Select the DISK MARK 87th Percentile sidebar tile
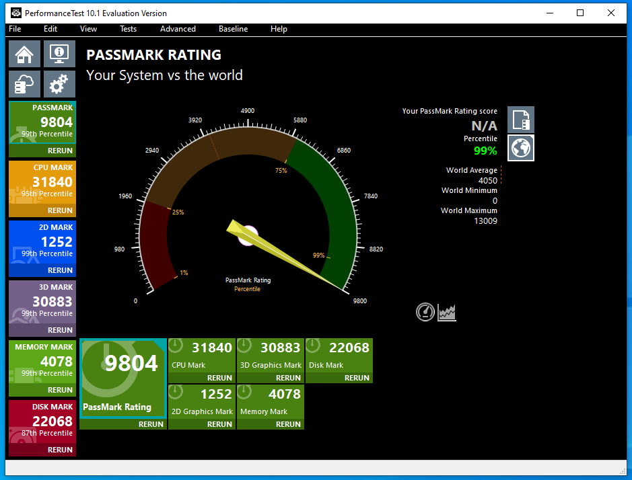Image resolution: width=632 pixels, height=480 pixels. coord(42,422)
